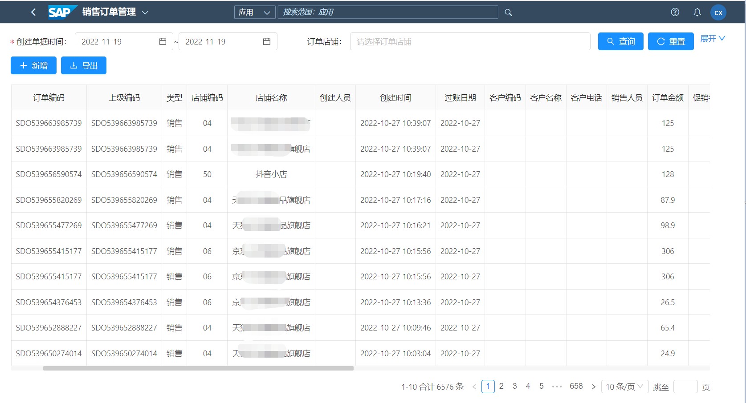Export the list with 导出
This screenshot has width=746, height=403.
[84, 65]
